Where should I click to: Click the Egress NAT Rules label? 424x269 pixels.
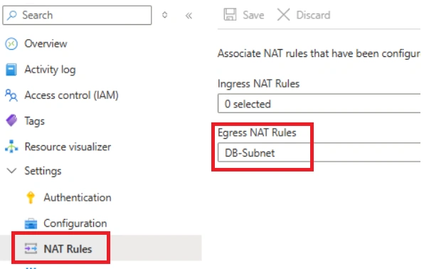(257, 132)
